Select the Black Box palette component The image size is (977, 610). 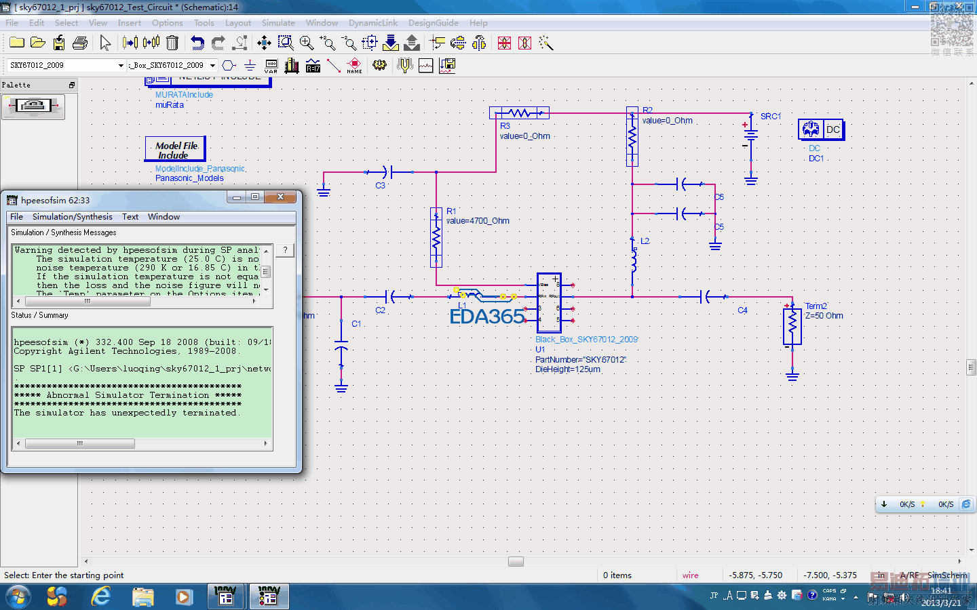point(33,106)
